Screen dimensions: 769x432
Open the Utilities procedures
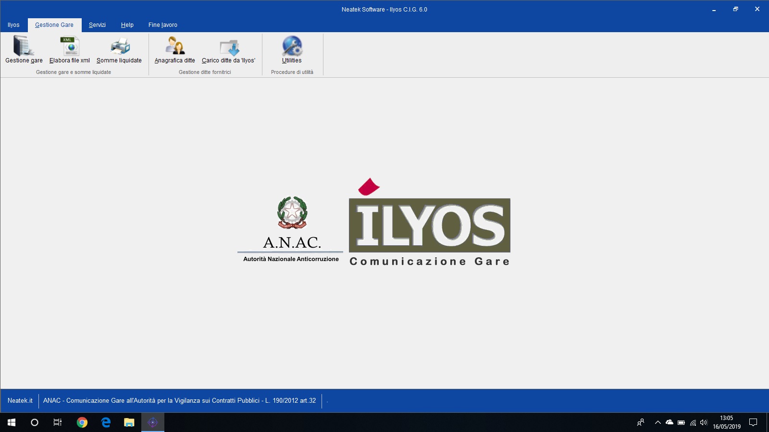tap(292, 49)
